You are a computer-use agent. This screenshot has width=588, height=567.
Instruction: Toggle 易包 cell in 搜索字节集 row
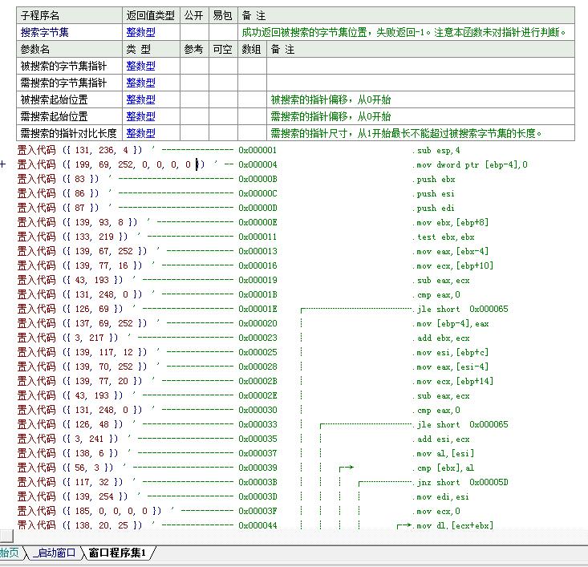point(222,32)
